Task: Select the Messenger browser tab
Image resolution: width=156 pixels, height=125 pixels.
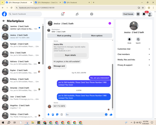Action: click(19, 2)
